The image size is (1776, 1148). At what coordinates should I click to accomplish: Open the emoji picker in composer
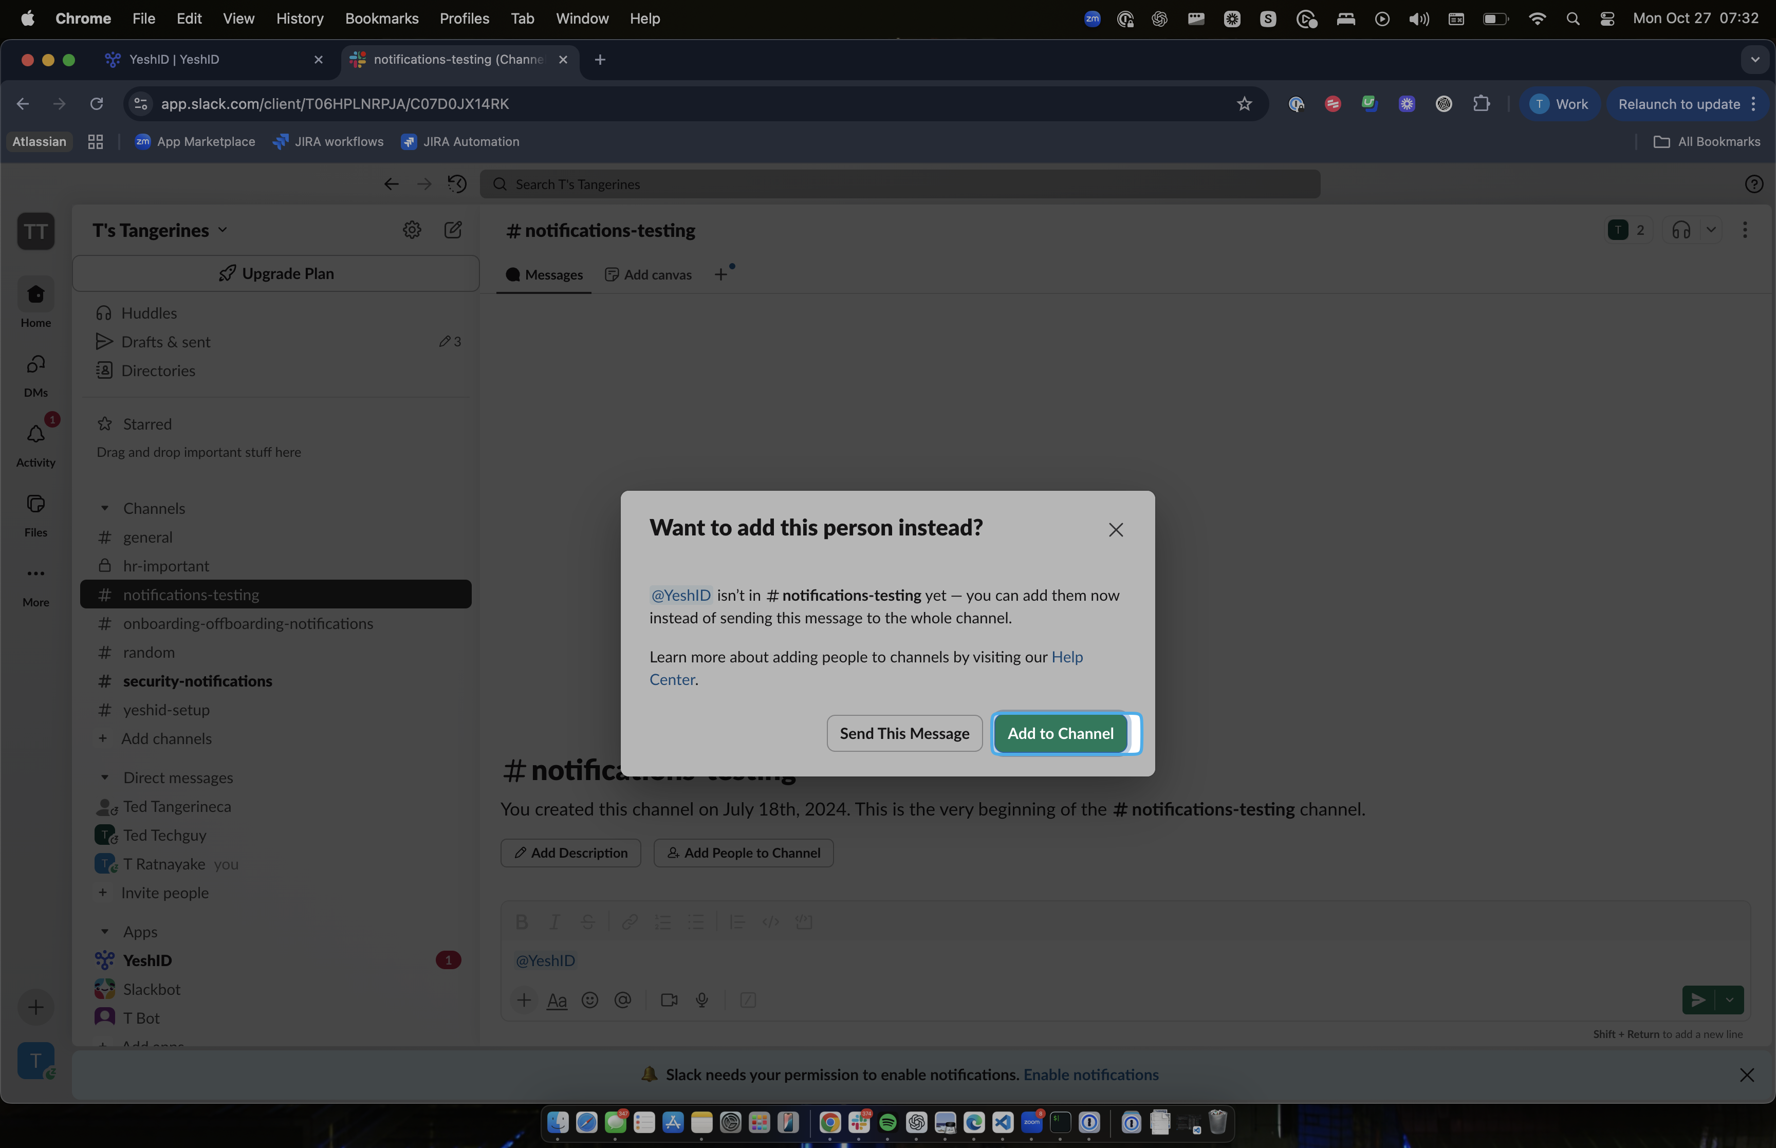click(589, 999)
